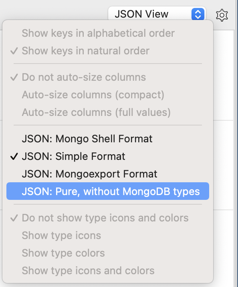This screenshot has width=238, height=287.
Task: Choose Auto-size columns (compact)
Action: (108, 95)
